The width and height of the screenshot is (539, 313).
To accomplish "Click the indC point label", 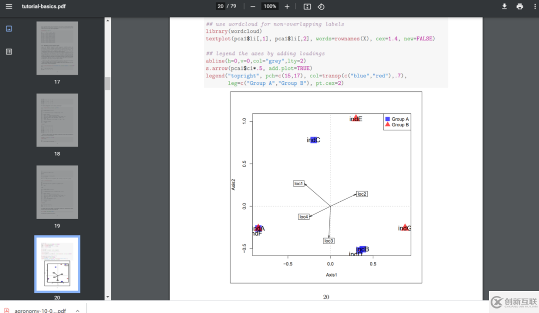I will coord(313,140).
